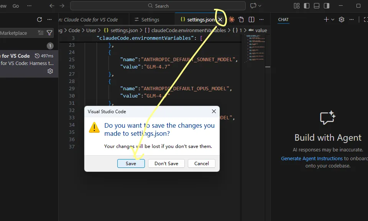Open Changes icon in editor toolbar

241,19
